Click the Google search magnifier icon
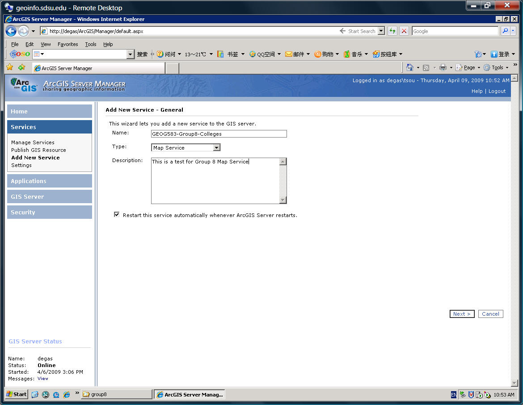Viewport: 523px width, 405px height. tap(505, 31)
